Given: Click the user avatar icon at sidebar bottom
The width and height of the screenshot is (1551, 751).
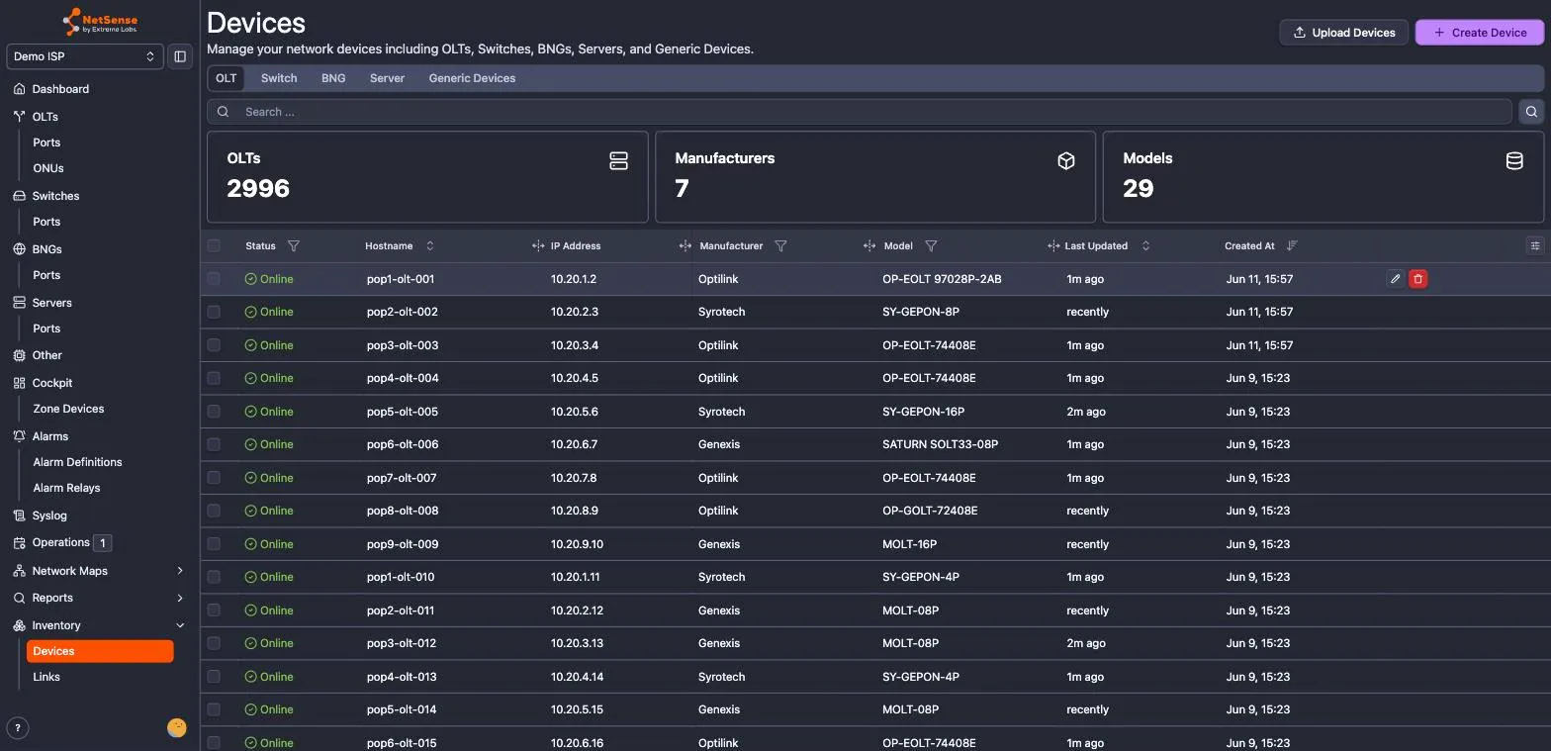Looking at the screenshot, I should click(x=177, y=728).
